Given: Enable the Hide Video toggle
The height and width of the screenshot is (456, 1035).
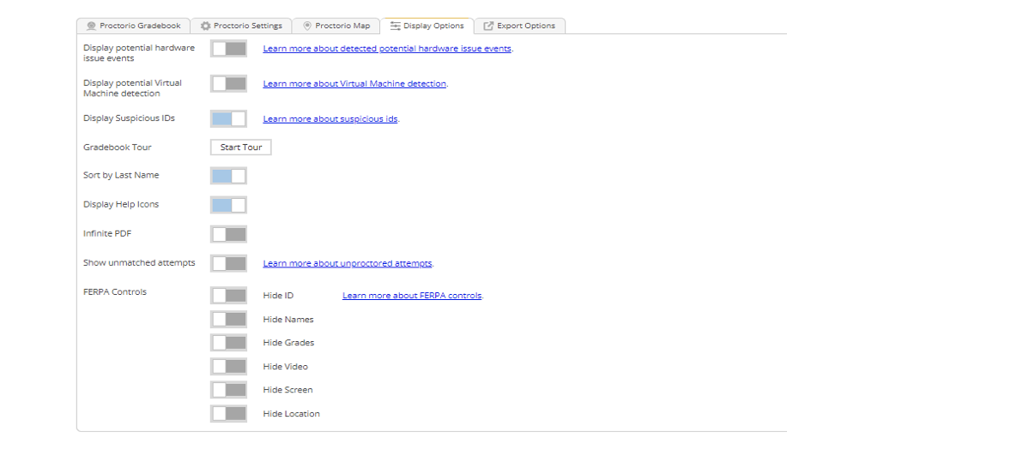Looking at the screenshot, I should click(228, 366).
